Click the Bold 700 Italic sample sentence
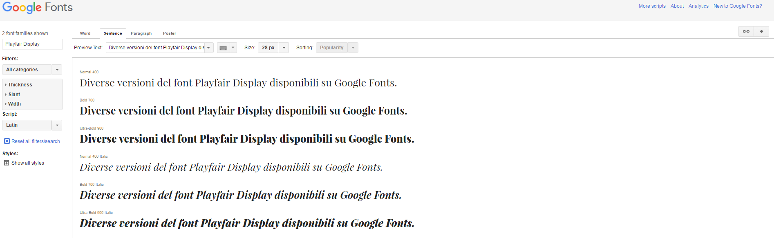This screenshot has width=774, height=238. pos(241,195)
